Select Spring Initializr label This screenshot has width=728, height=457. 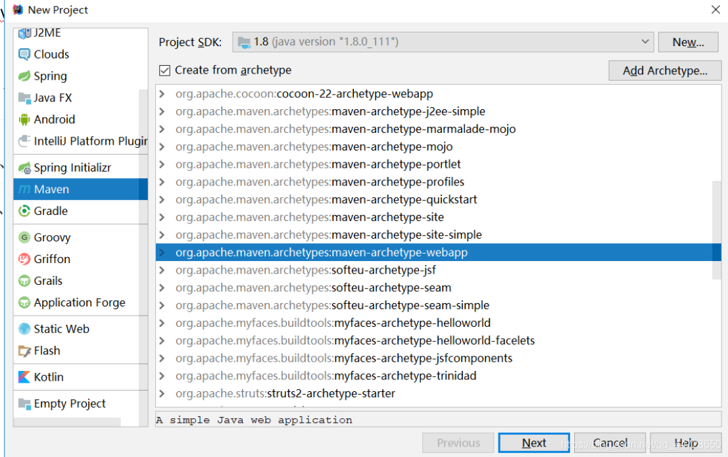(72, 168)
